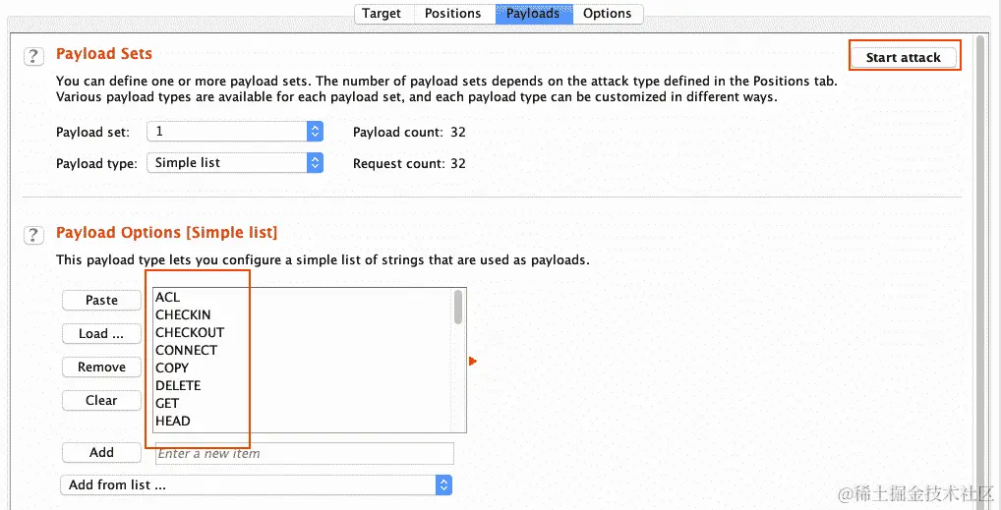The height and width of the screenshot is (510, 1001).
Task: Click the Add button
Action: (101, 452)
